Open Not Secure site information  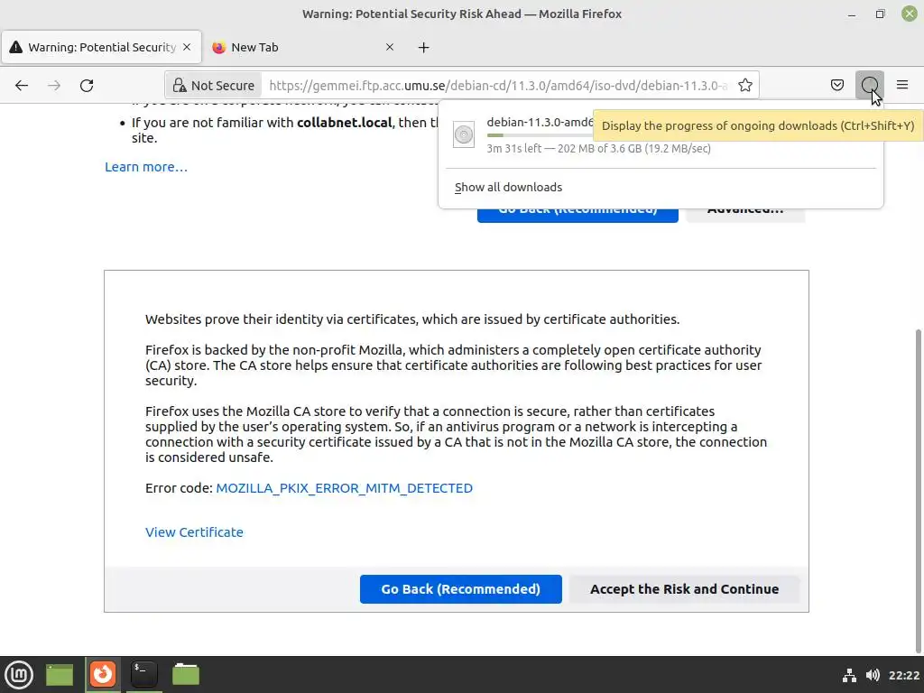click(213, 86)
